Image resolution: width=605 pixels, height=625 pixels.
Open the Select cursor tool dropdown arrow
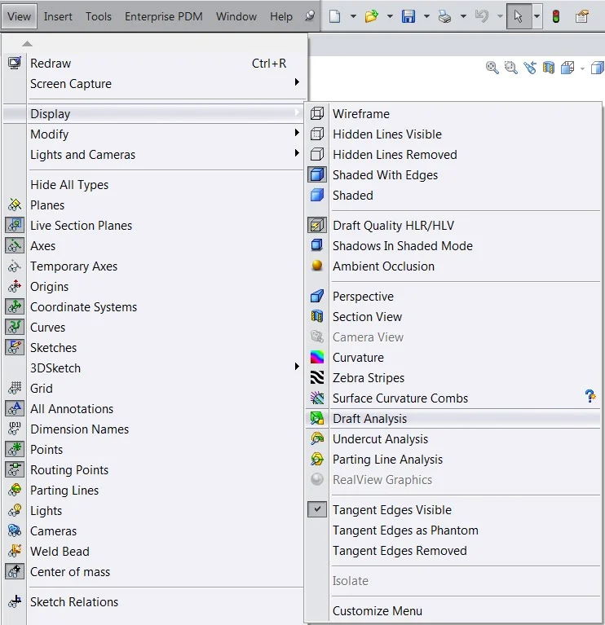coord(537,16)
